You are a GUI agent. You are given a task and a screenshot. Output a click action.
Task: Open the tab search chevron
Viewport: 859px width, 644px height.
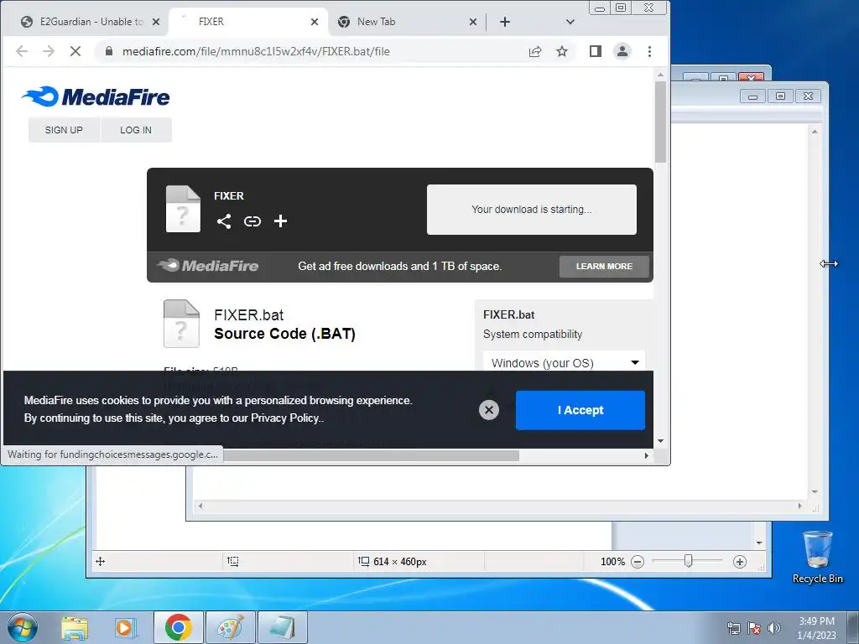pyautogui.click(x=570, y=22)
